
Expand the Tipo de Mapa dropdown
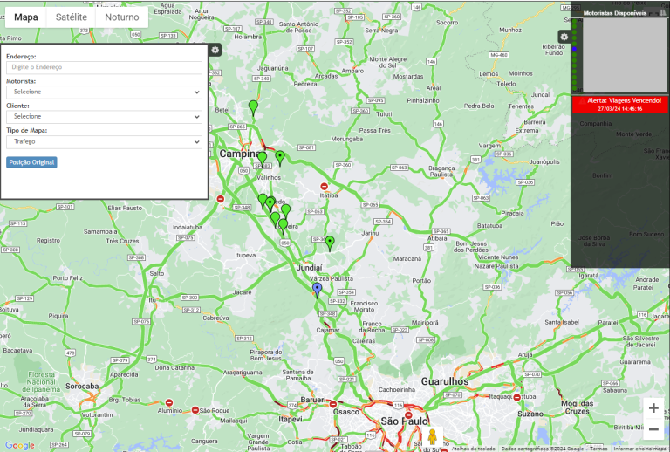(104, 140)
